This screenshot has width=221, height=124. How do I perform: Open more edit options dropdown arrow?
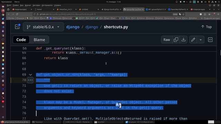tap(201, 40)
